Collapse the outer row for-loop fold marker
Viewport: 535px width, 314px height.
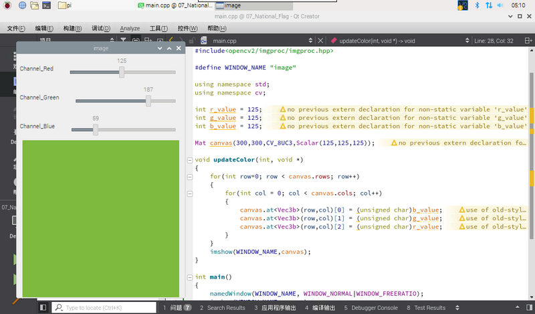click(x=190, y=177)
